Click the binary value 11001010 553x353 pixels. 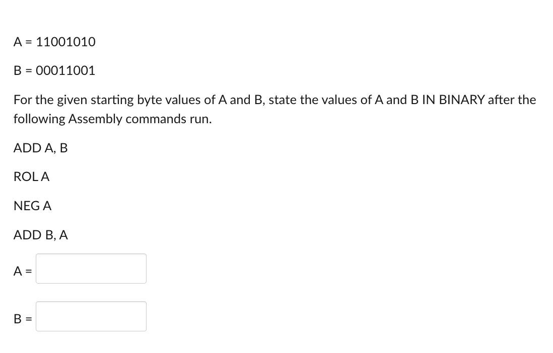65,42
